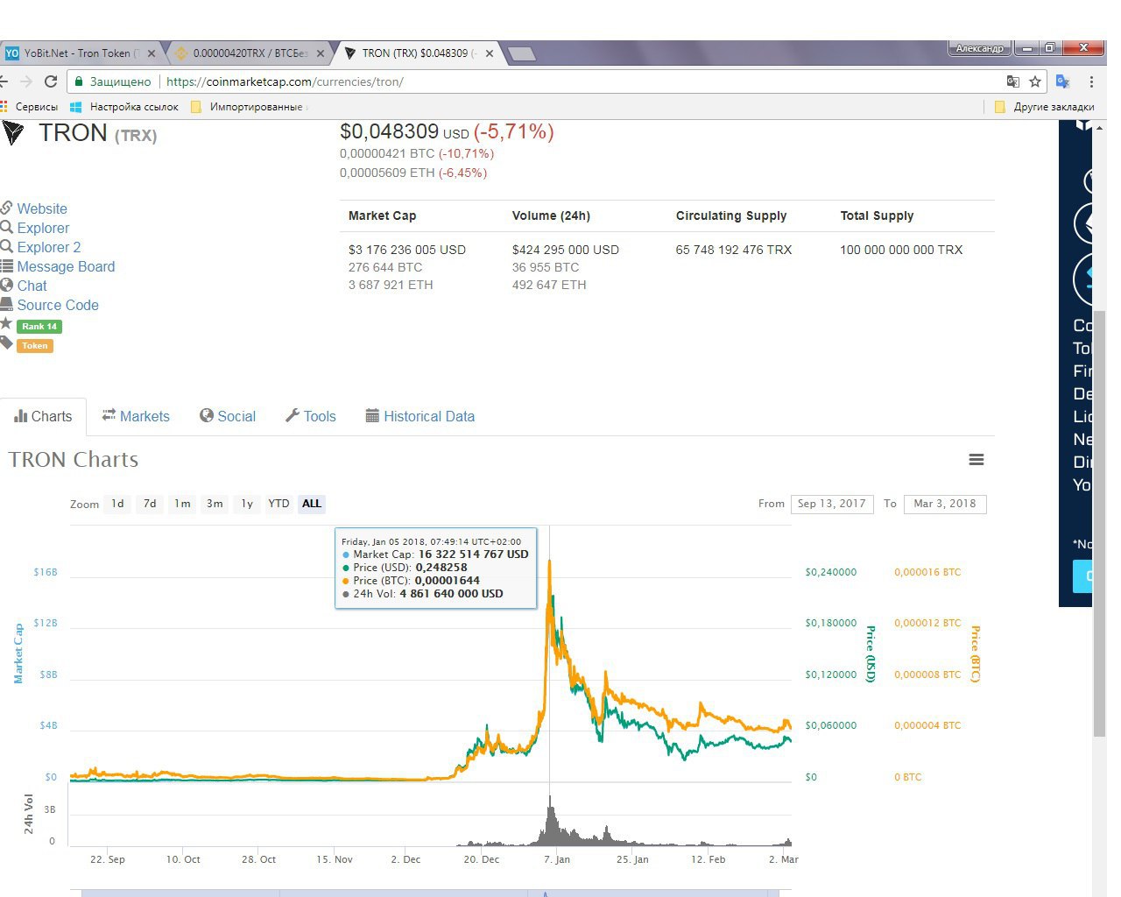The width and height of the screenshot is (1121, 897).
Task: Open the Chat link
Action: pos(32,286)
